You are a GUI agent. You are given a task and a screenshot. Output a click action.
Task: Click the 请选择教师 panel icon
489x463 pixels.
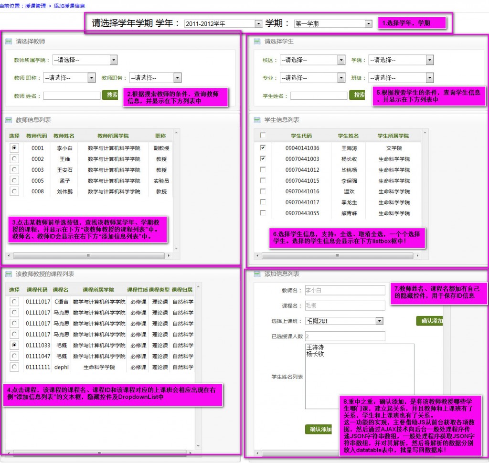point(9,42)
